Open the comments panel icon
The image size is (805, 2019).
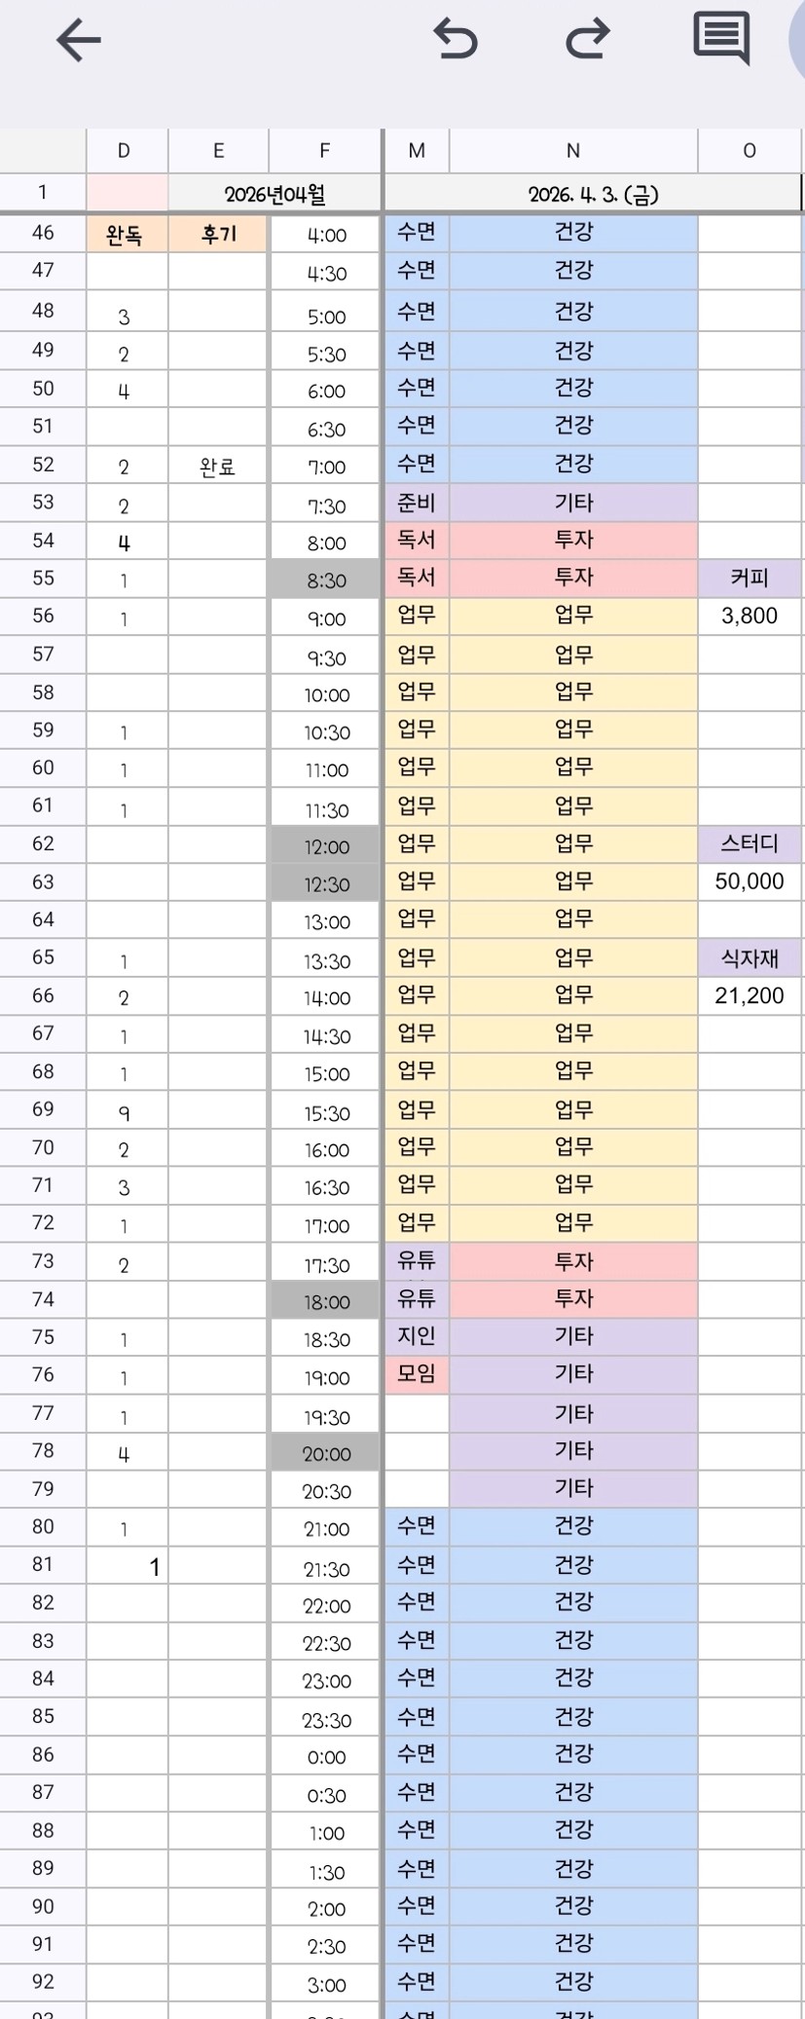click(721, 39)
